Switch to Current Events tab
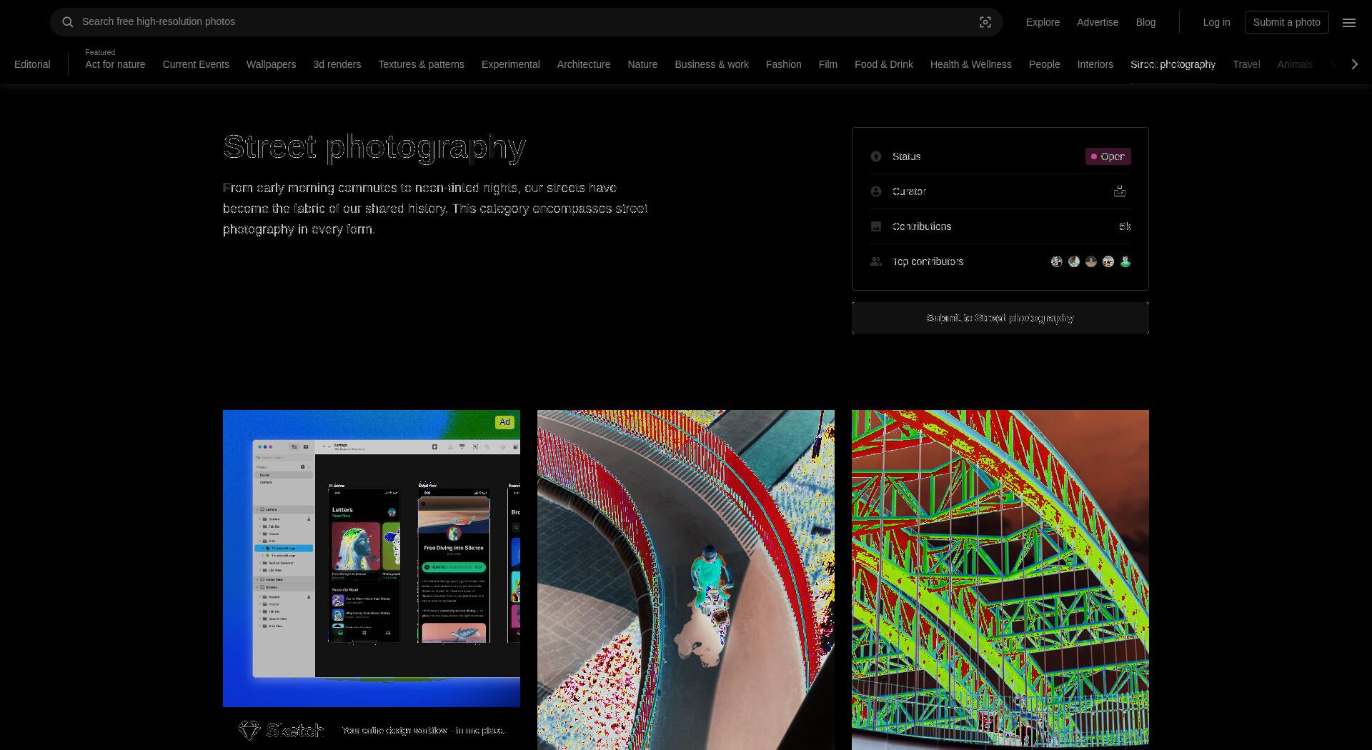Screen dimensions: 1372x750 point(196,64)
